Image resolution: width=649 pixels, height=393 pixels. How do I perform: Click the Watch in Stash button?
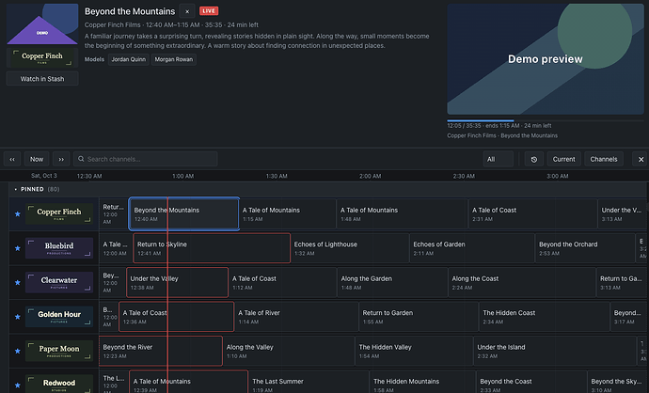[42, 79]
